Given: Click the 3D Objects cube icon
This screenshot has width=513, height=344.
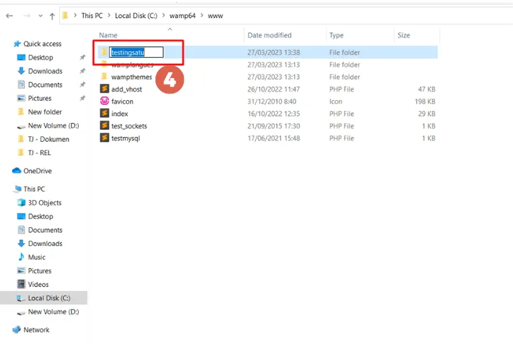Looking at the screenshot, I should [22, 202].
